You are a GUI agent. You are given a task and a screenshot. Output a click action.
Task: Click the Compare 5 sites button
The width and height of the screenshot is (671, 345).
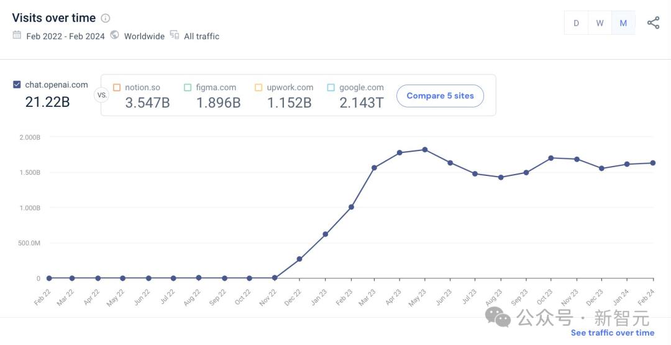tap(440, 96)
